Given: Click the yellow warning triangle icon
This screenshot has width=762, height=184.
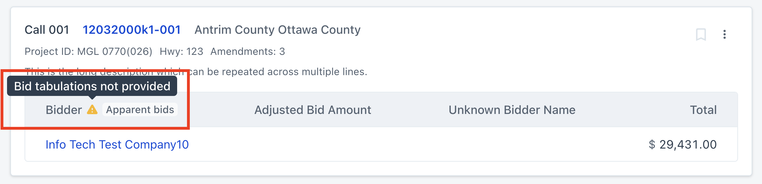Looking at the screenshot, I should click(92, 110).
